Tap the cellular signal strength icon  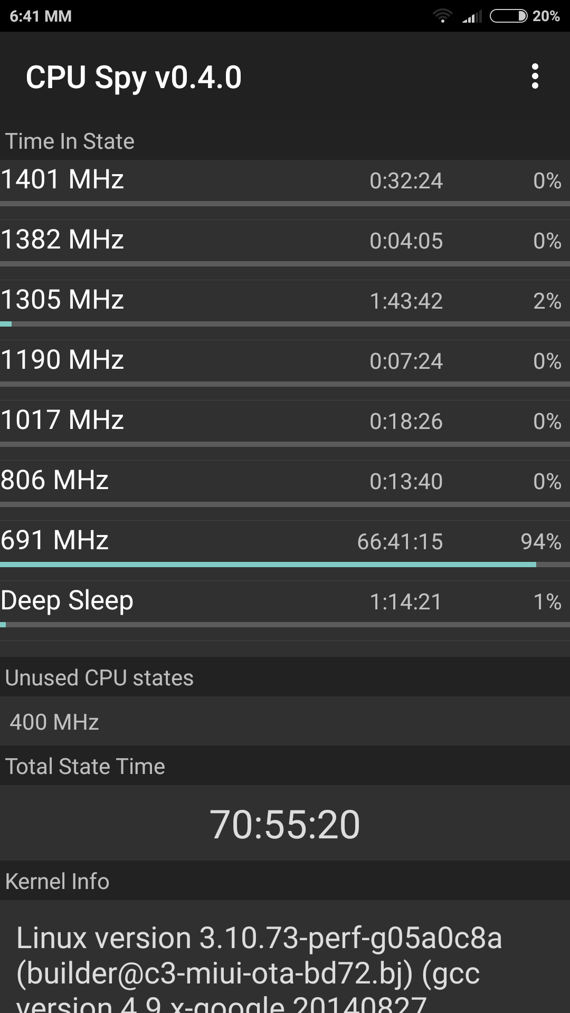tap(472, 16)
